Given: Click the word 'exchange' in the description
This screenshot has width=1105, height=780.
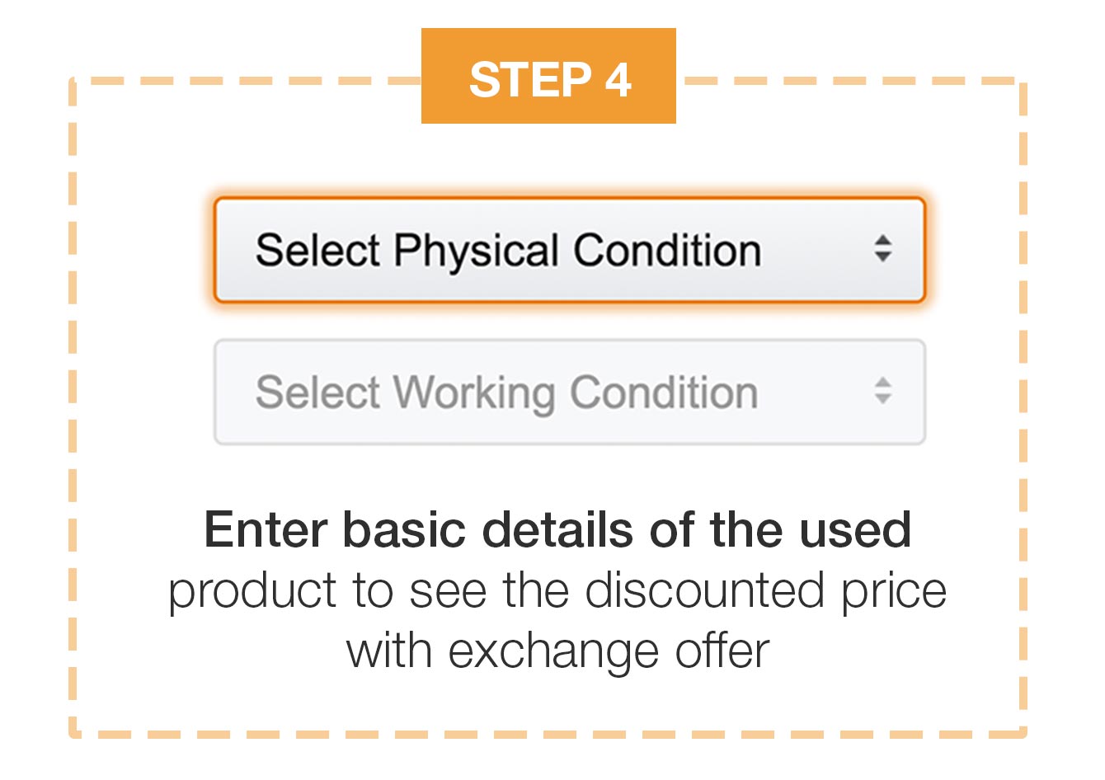Looking at the screenshot, I should (553, 651).
